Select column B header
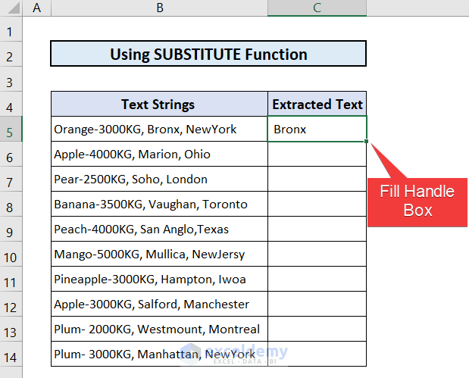Screen dimensions: 469x378 pyautogui.click(x=159, y=8)
